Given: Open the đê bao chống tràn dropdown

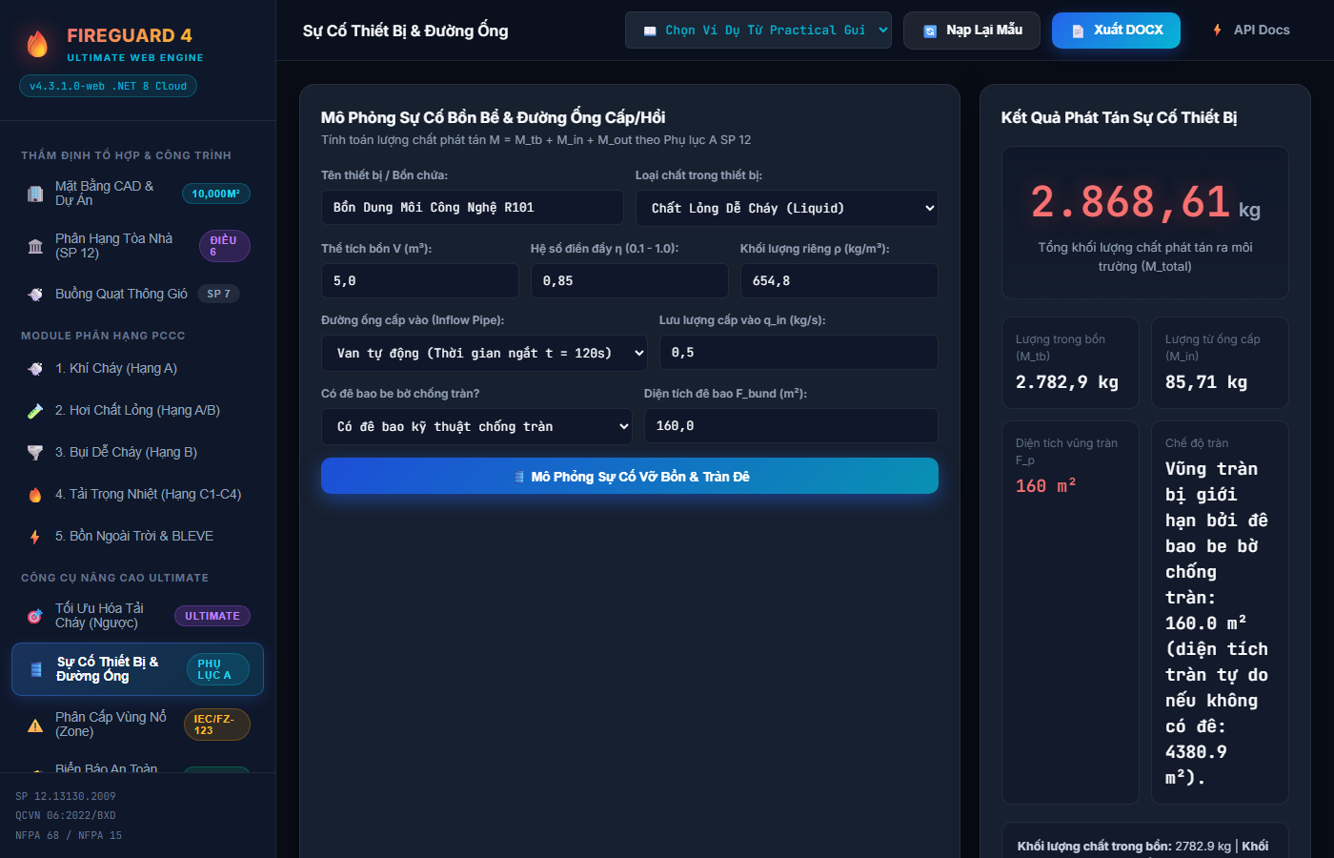Looking at the screenshot, I should 476,426.
